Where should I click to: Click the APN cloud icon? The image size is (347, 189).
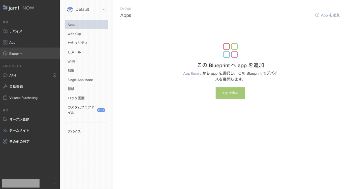pyautogui.click(x=5, y=75)
